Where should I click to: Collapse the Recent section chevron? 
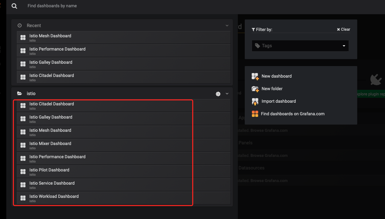click(227, 25)
